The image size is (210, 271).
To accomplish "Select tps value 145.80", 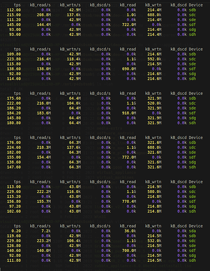I will (14, 118).
